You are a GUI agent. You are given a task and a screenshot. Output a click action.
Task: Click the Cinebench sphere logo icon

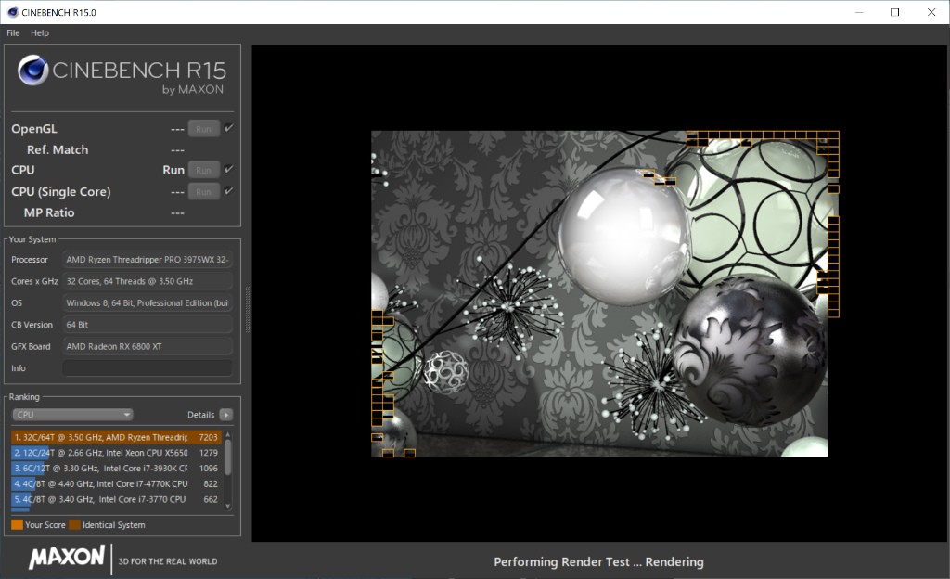coord(32,71)
